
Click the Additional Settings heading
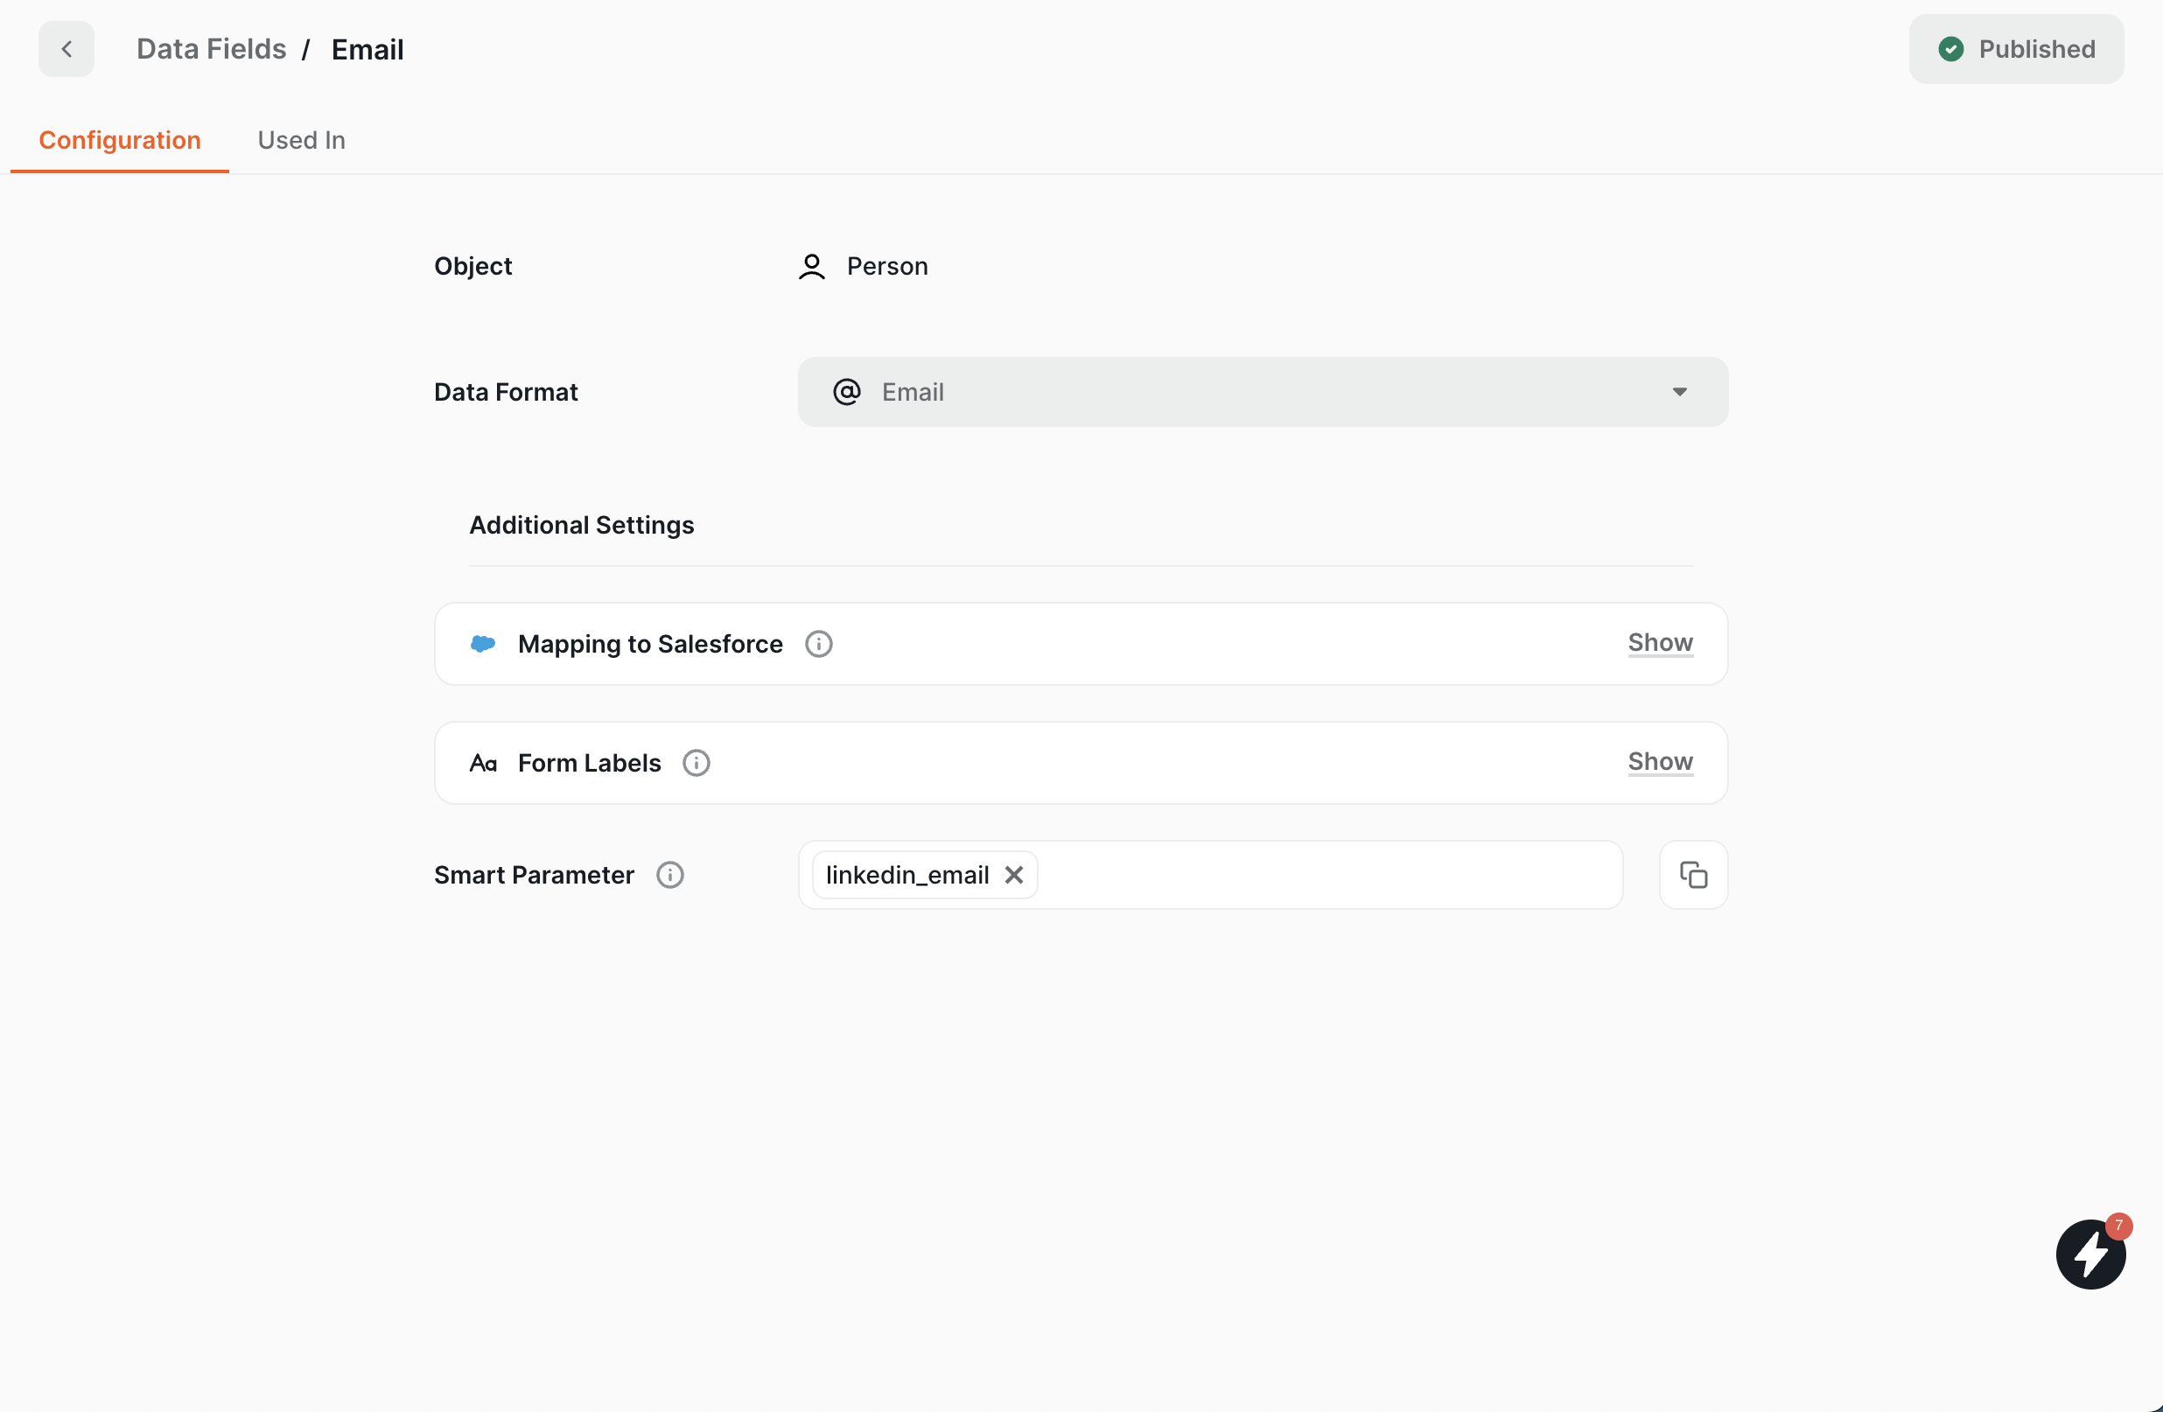(x=581, y=525)
